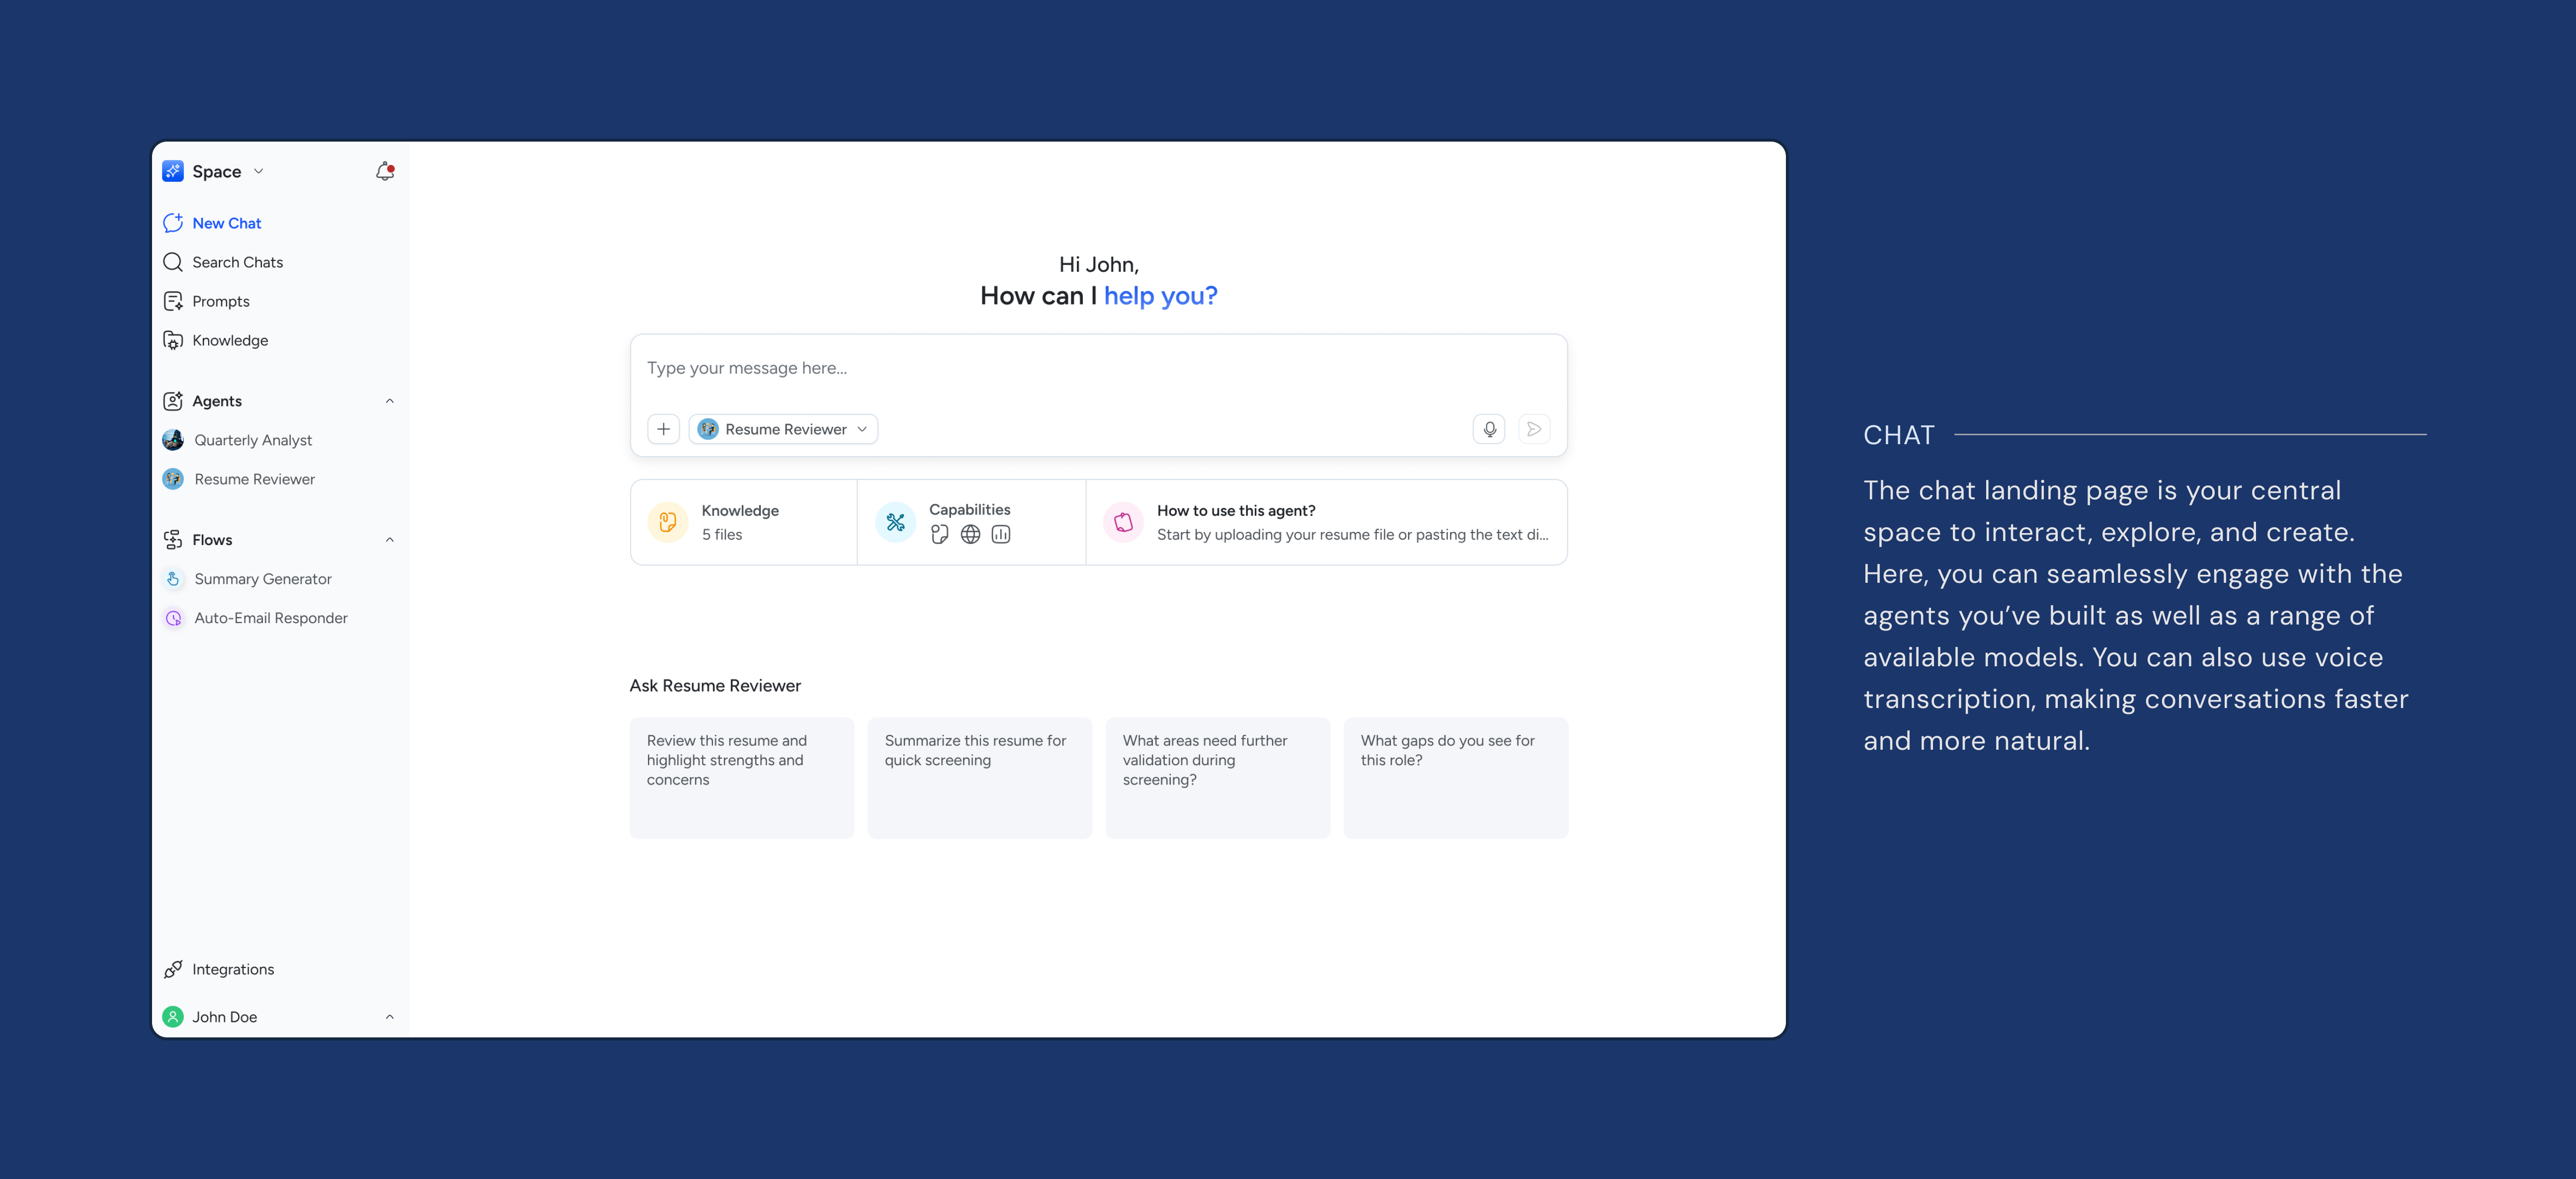The width and height of the screenshot is (2576, 1179).
Task: Collapse the Agents section
Action: coord(389,401)
